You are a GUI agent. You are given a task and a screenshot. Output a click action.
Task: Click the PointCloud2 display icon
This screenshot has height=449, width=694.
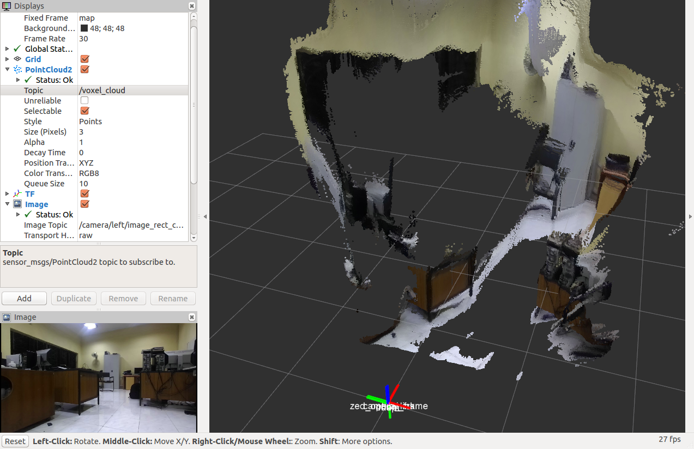[17, 69]
